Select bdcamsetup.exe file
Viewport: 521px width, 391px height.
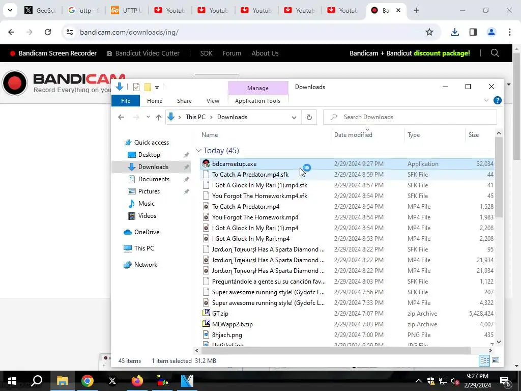pos(234,164)
